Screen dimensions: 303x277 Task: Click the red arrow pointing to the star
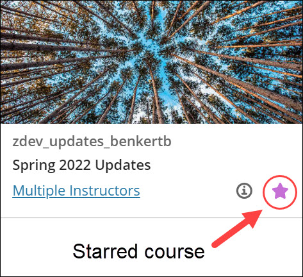pyautogui.click(x=237, y=228)
